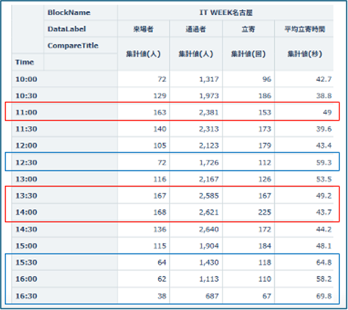Click the CompareTitle header label

[x=73, y=46]
